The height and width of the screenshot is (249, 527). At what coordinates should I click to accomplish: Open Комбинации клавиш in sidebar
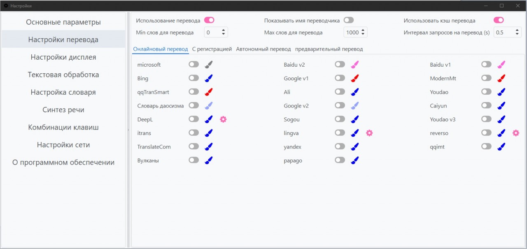click(63, 127)
